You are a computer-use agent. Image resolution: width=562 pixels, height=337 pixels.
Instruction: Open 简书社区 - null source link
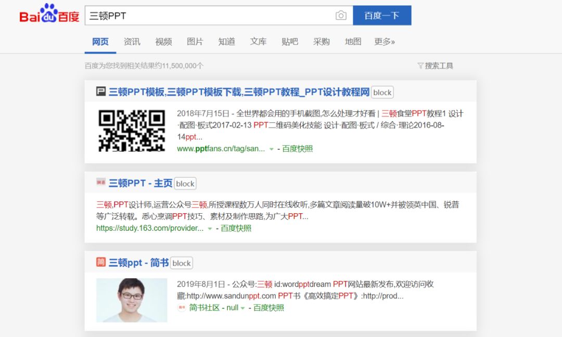coord(214,308)
